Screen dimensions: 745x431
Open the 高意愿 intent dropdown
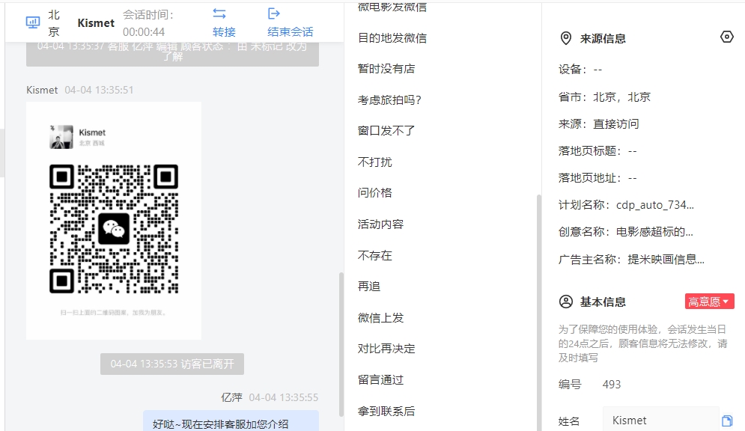click(709, 302)
